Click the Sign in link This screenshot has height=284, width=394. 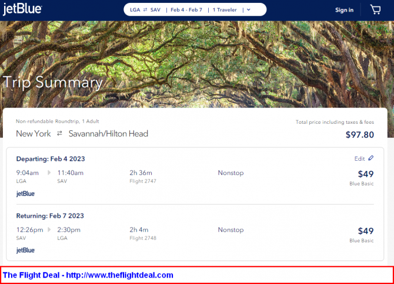[344, 10]
